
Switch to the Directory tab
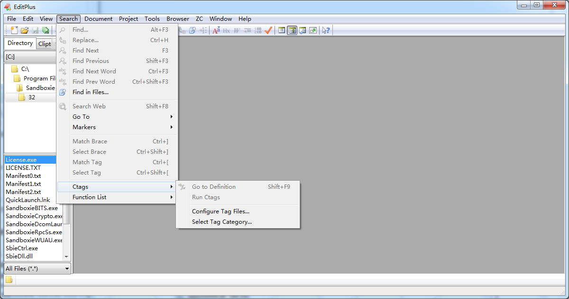(20, 43)
